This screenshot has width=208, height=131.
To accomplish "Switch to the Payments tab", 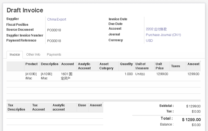I will click(54, 55).
